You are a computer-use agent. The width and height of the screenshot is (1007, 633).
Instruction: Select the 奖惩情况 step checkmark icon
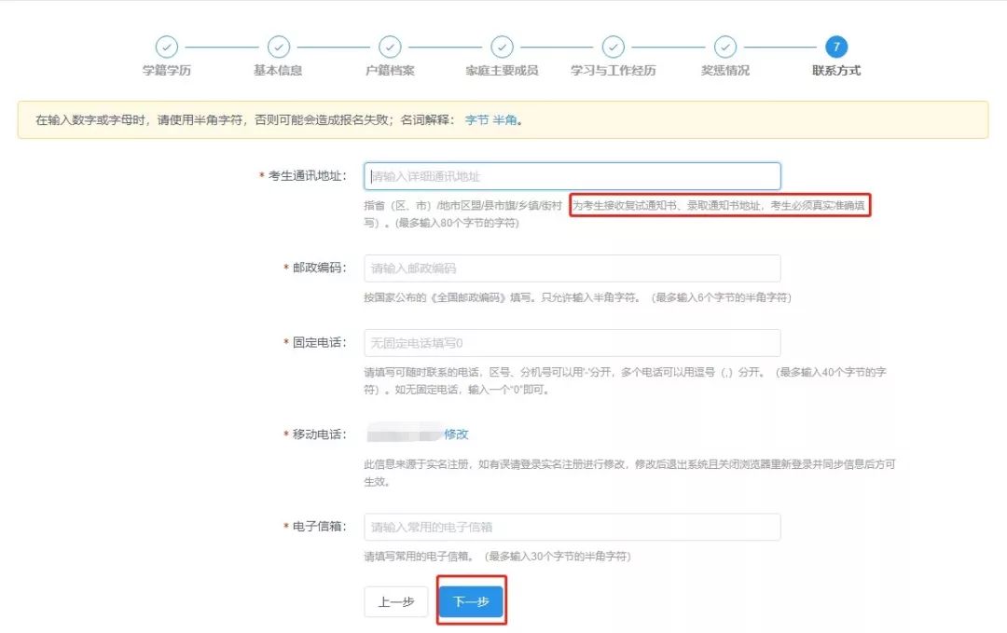(x=724, y=47)
